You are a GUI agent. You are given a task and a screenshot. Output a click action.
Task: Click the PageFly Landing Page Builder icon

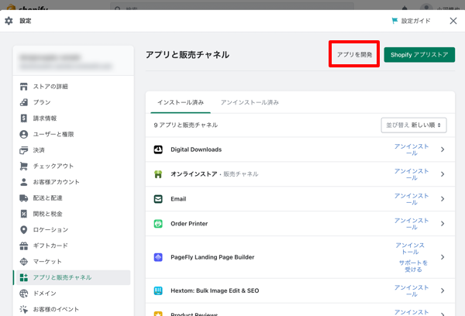[x=158, y=257]
